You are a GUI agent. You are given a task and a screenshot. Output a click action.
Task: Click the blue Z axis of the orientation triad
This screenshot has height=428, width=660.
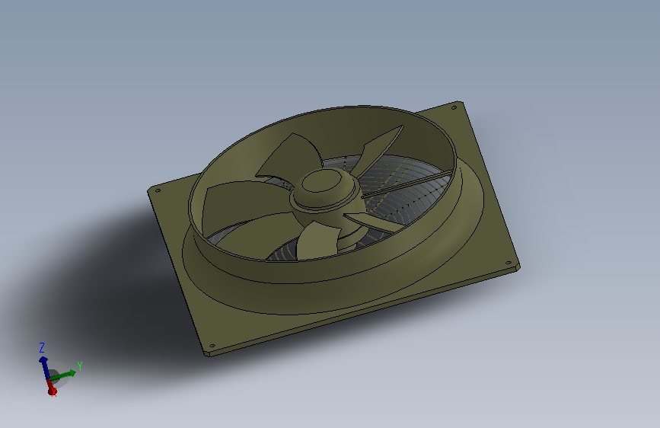pyautogui.click(x=44, y=367)
